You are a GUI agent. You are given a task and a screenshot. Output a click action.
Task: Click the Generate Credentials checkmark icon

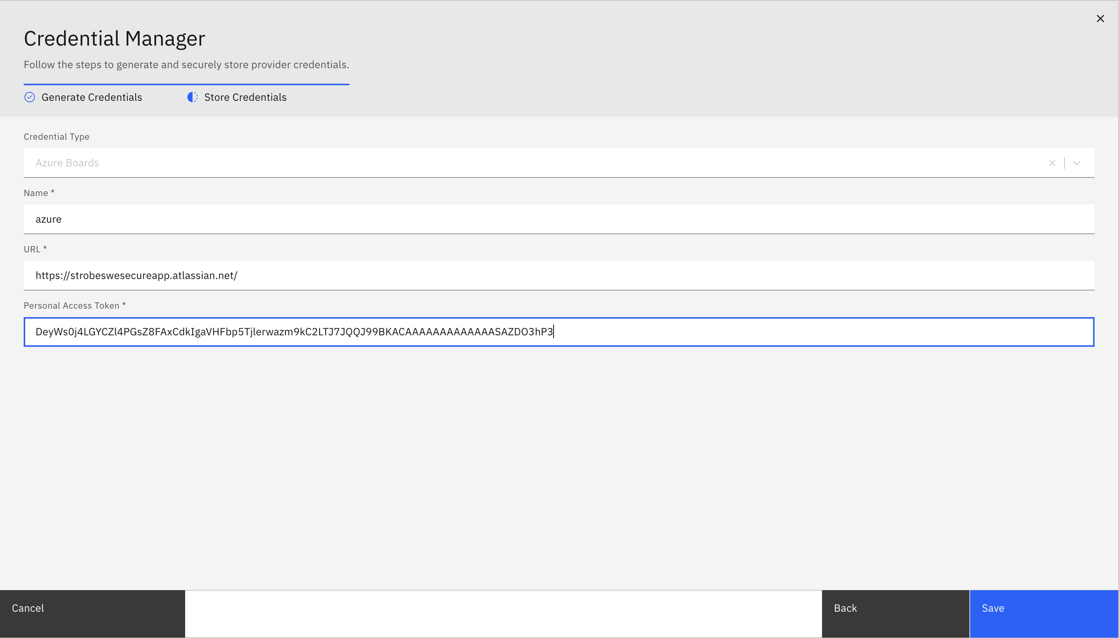pyautogui.click(x=29, y=97)
